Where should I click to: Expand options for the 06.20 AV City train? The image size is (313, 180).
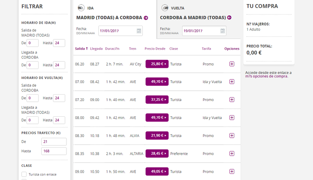pos(232,64)
